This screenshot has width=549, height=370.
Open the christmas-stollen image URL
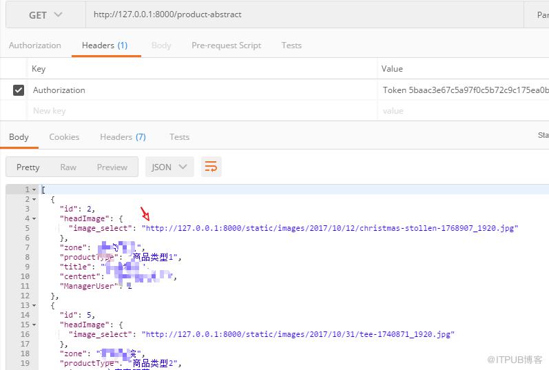pos(330,228)
